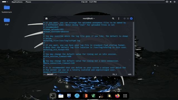Click the comment line '# recommended!'
The height and width of the screenshot is (100, 178).
(51, 27)
